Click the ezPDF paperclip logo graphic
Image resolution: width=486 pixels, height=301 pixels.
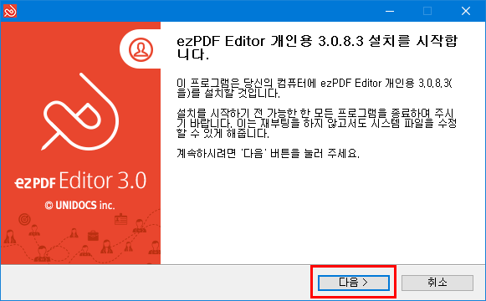tap(80, 112)
